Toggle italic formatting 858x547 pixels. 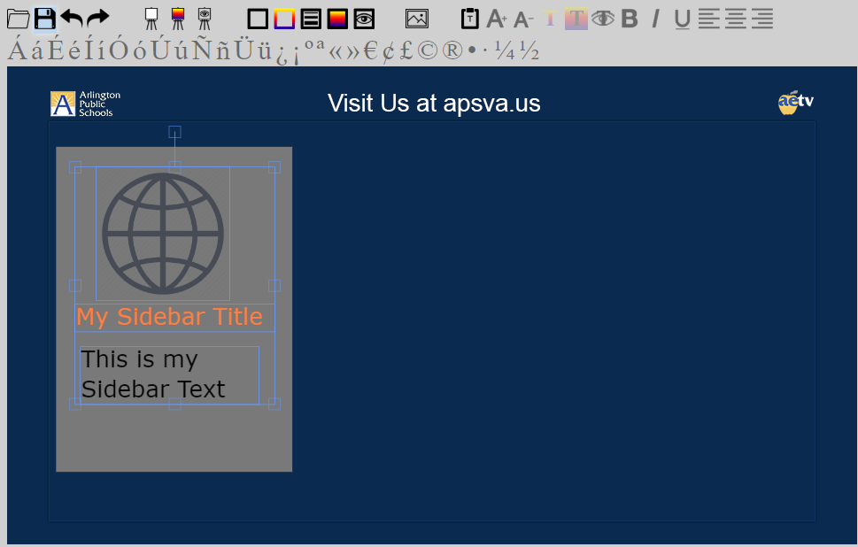point(654,18)
